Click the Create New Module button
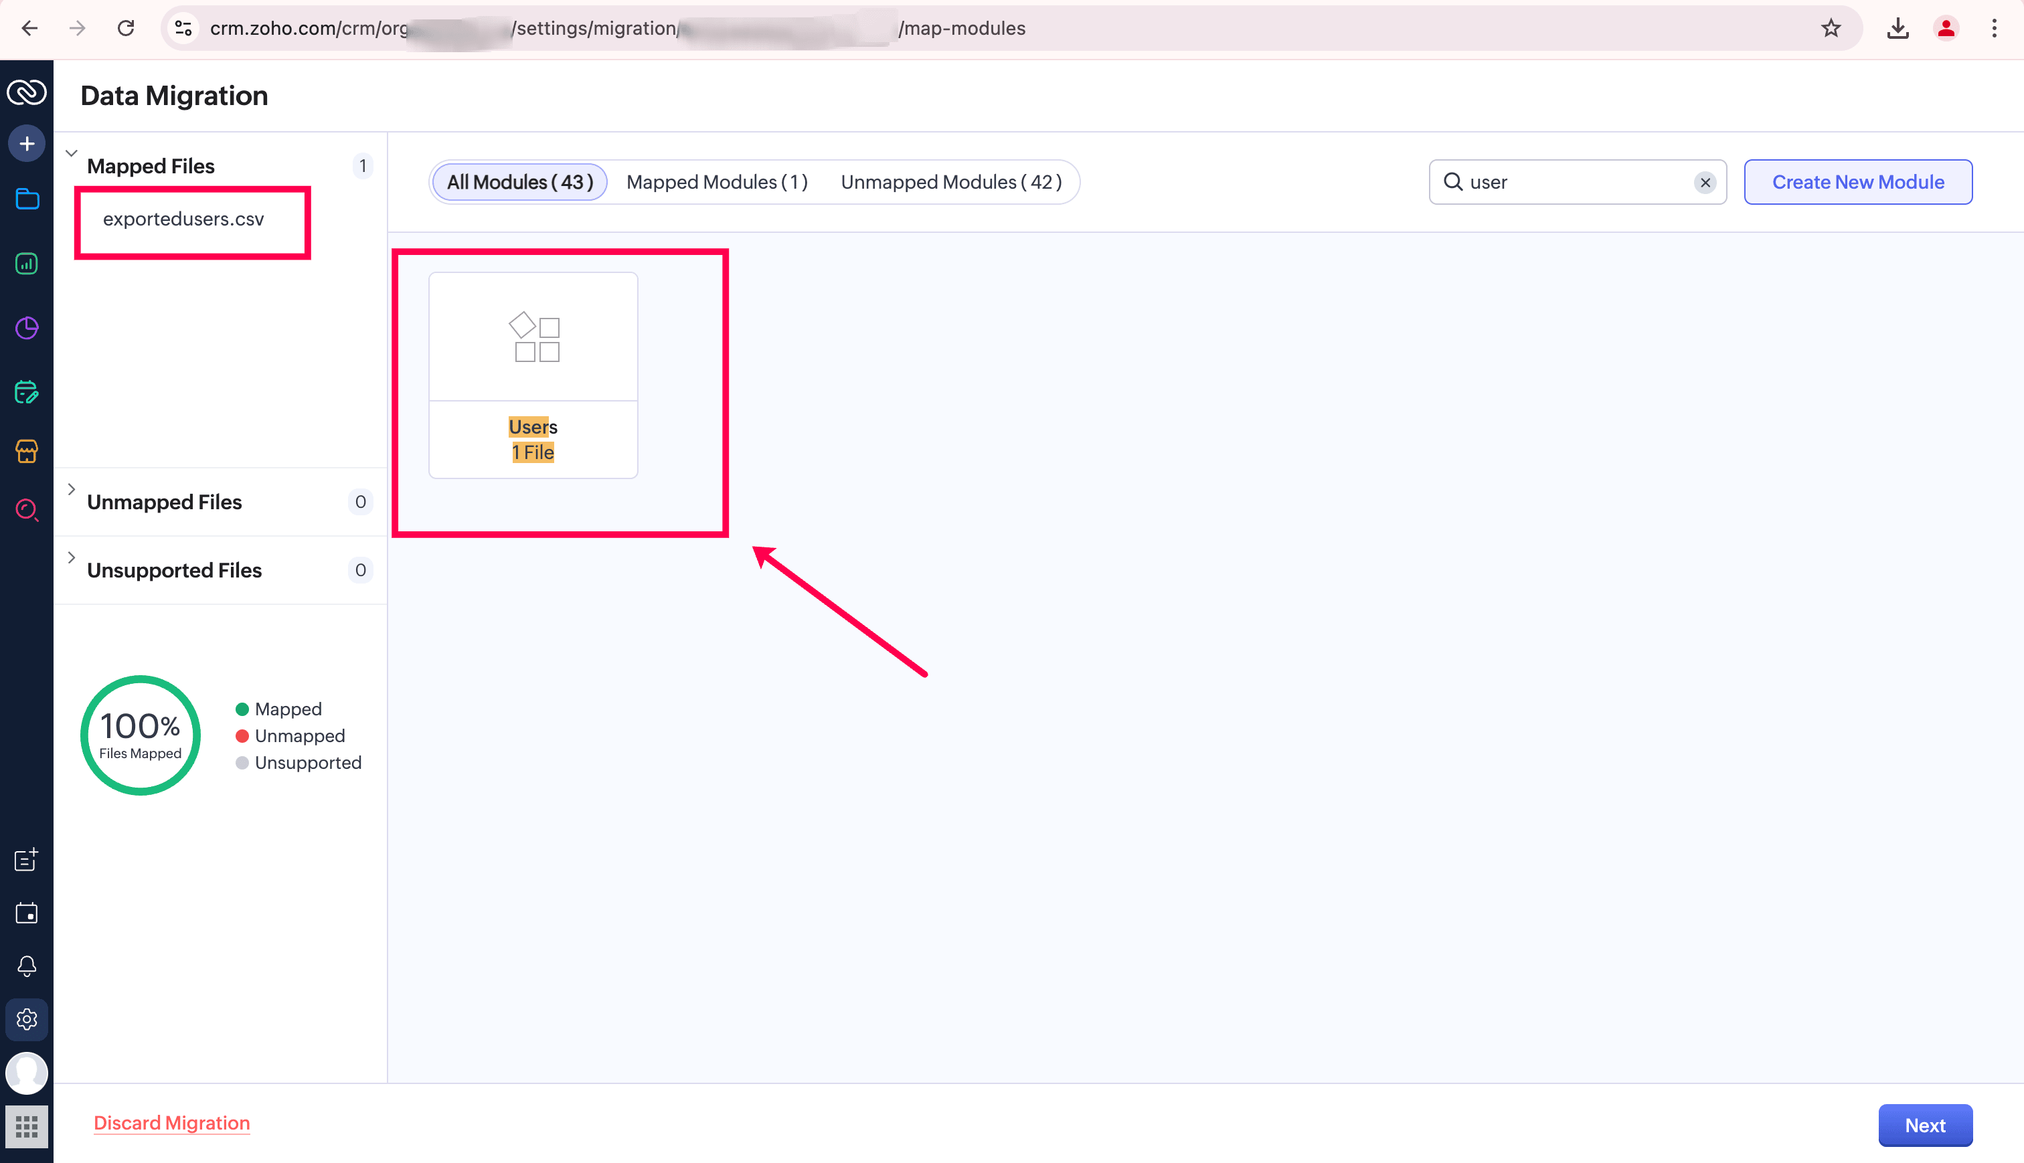The height and width of the screenshot is (1163, 2024). click(x=1857, y=182)
